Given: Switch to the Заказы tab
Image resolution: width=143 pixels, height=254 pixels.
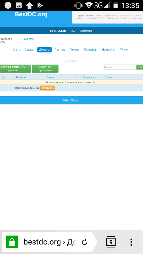Looking at the screenshot, I should click(29, 50).
